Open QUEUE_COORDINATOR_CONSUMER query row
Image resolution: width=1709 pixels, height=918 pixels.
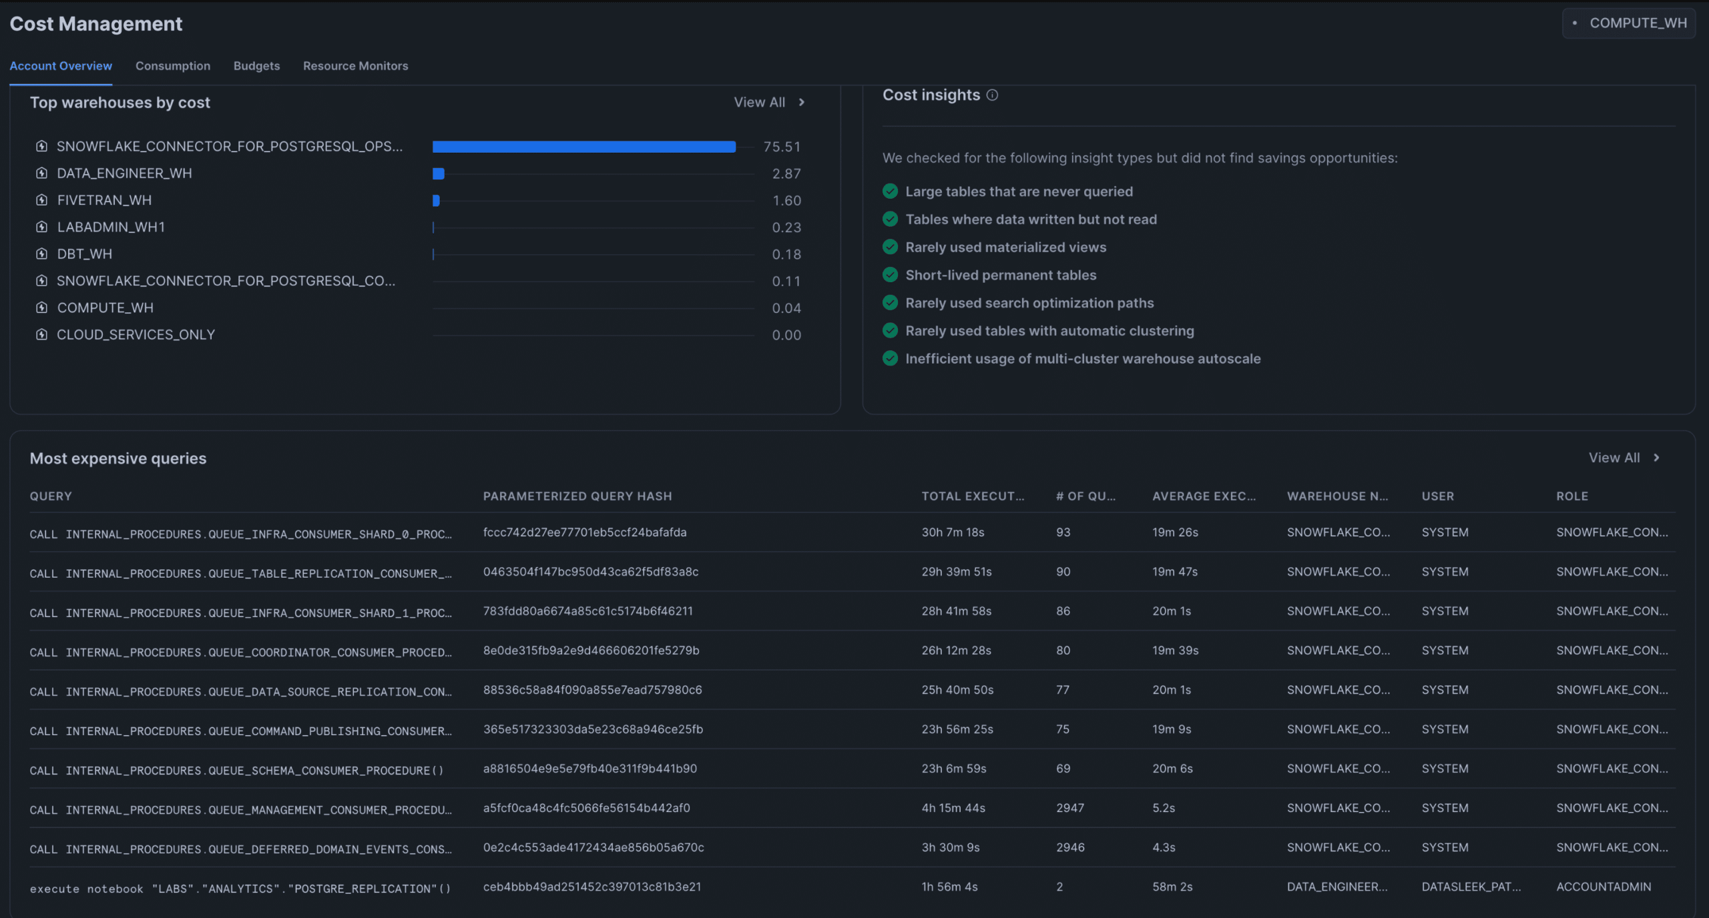(852, 650)
